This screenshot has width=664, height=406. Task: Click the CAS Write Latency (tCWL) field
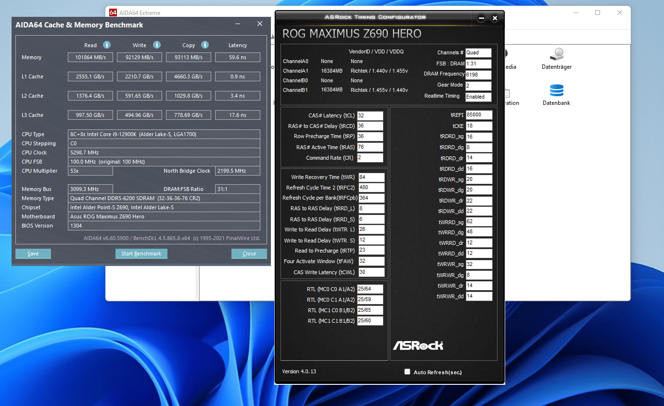coord(371,272)
